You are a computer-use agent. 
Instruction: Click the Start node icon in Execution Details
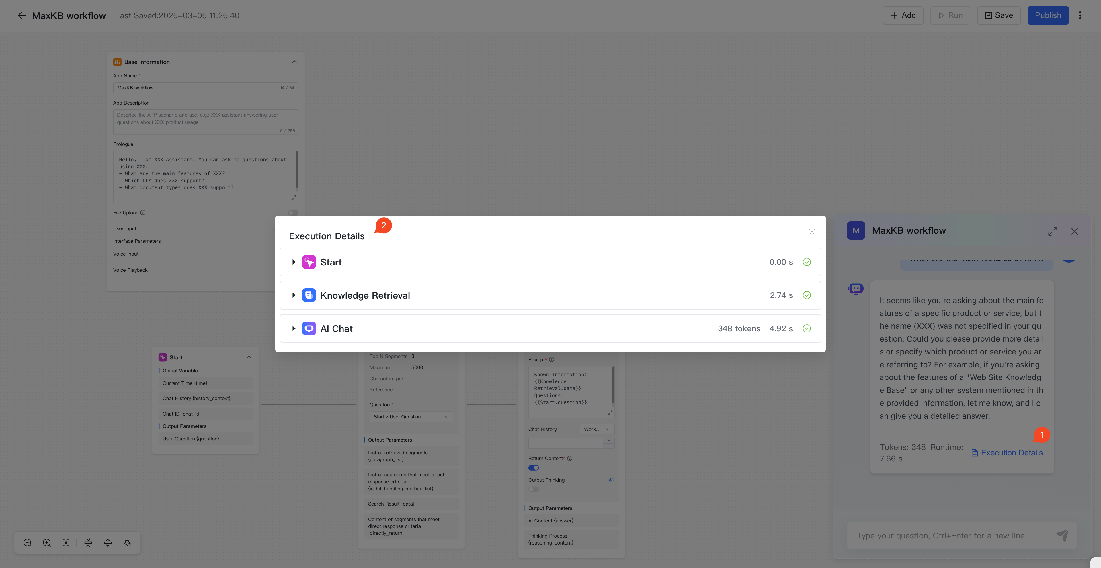[309, 262]
